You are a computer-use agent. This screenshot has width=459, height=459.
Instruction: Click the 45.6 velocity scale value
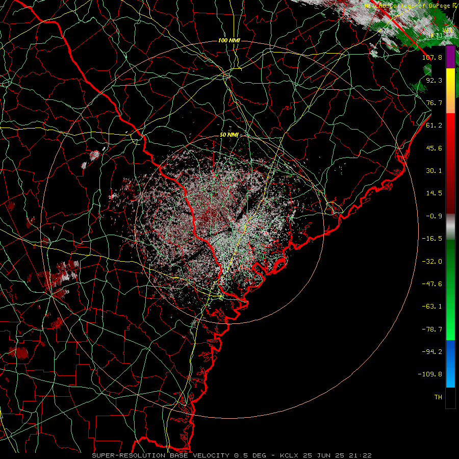434,148
